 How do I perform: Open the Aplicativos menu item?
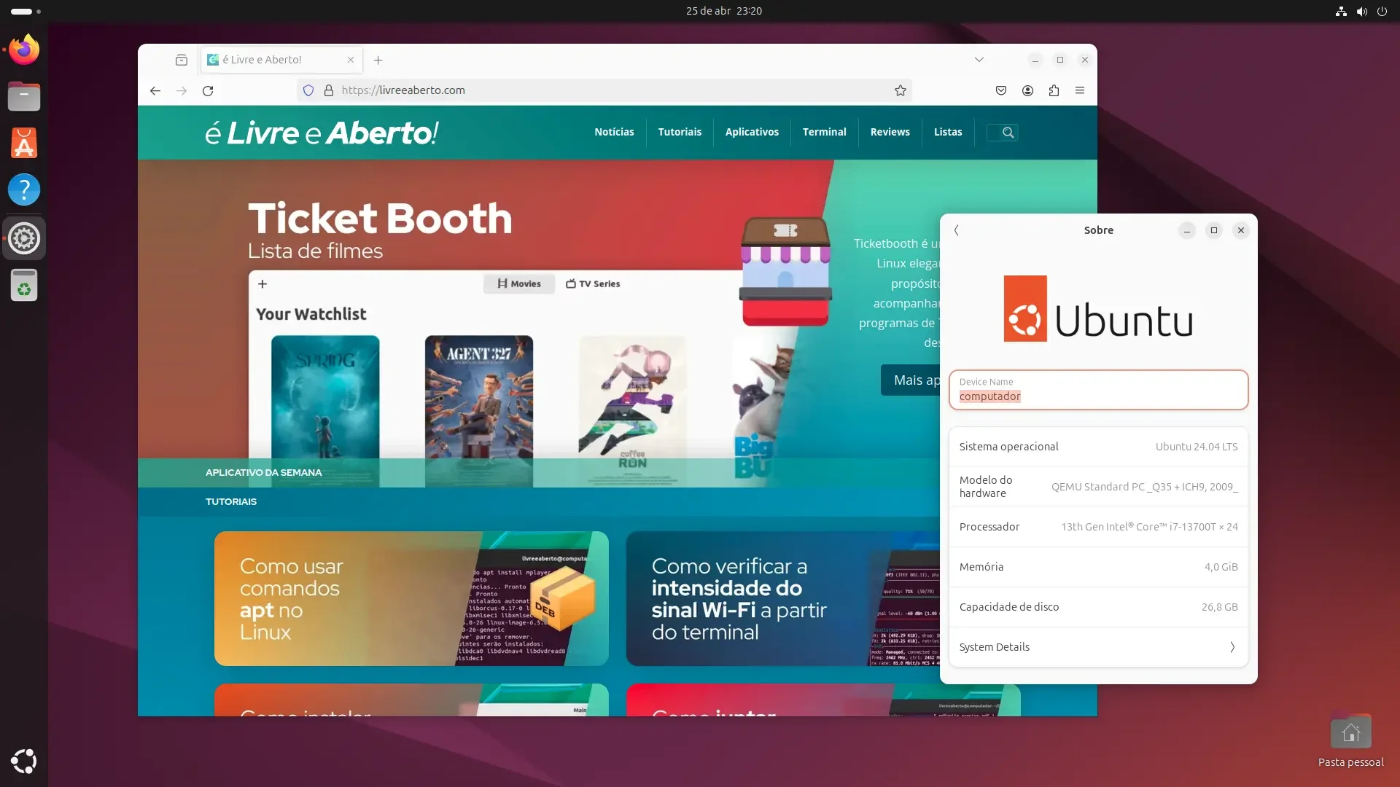[752, 132]
